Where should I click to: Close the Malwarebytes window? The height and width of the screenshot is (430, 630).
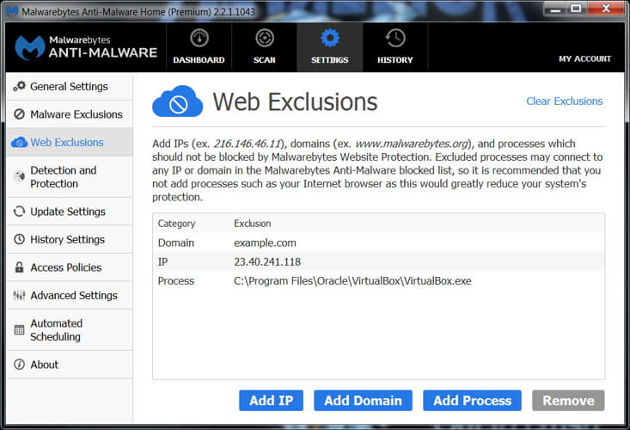[606, 9]
